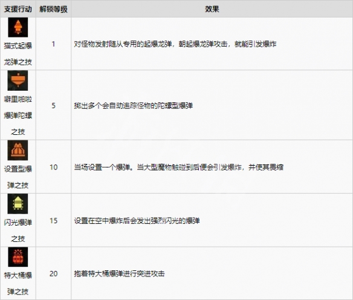Click unlock level value 10
The image size is (353, 300).
[x=54, y=167]
